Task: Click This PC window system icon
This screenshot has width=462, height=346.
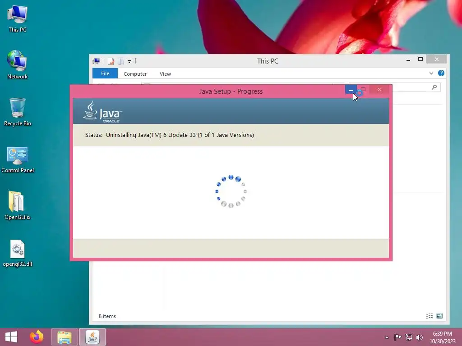Action: pyautogui.click(x=96, y=61)
